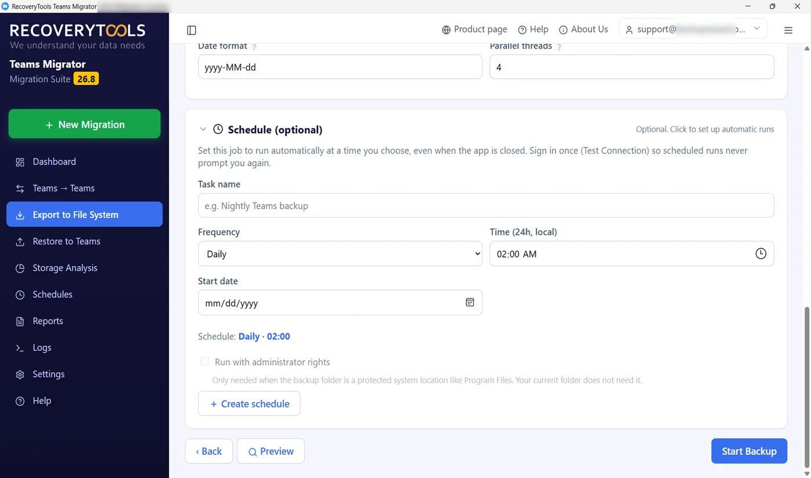Click the clock icon beside Schedule heading
811x478 pixels.
point(218,129)
